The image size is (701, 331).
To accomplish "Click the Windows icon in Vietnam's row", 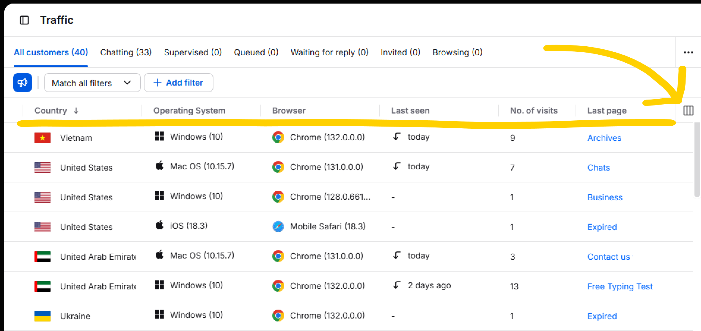I will pos(160,136).
